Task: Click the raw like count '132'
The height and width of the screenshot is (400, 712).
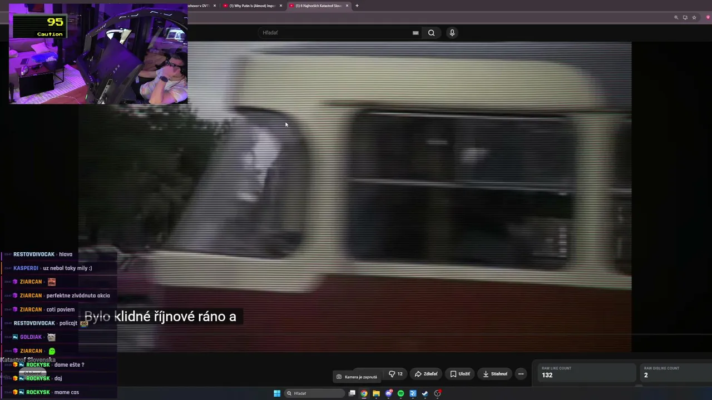Action: pyautogui.click(x=547, y=375)
